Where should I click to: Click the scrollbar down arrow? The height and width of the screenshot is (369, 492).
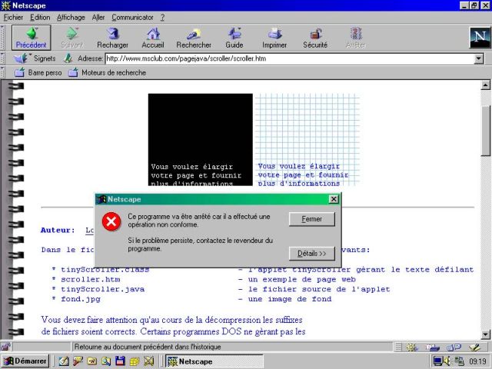click(486, 334)
